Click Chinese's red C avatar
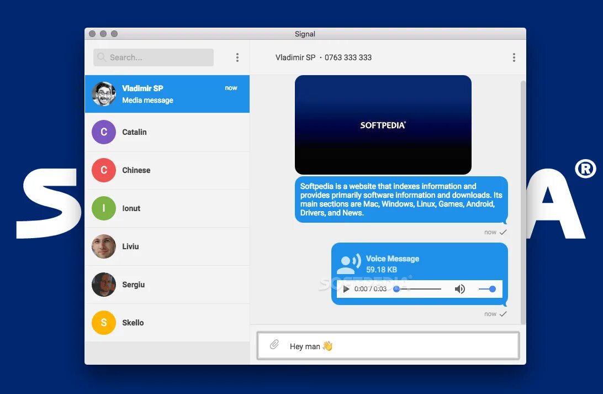 coord(104,170)
